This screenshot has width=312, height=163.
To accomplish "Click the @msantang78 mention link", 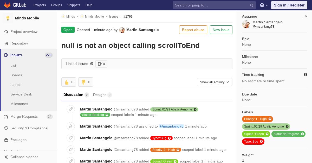I will (171, 126).
